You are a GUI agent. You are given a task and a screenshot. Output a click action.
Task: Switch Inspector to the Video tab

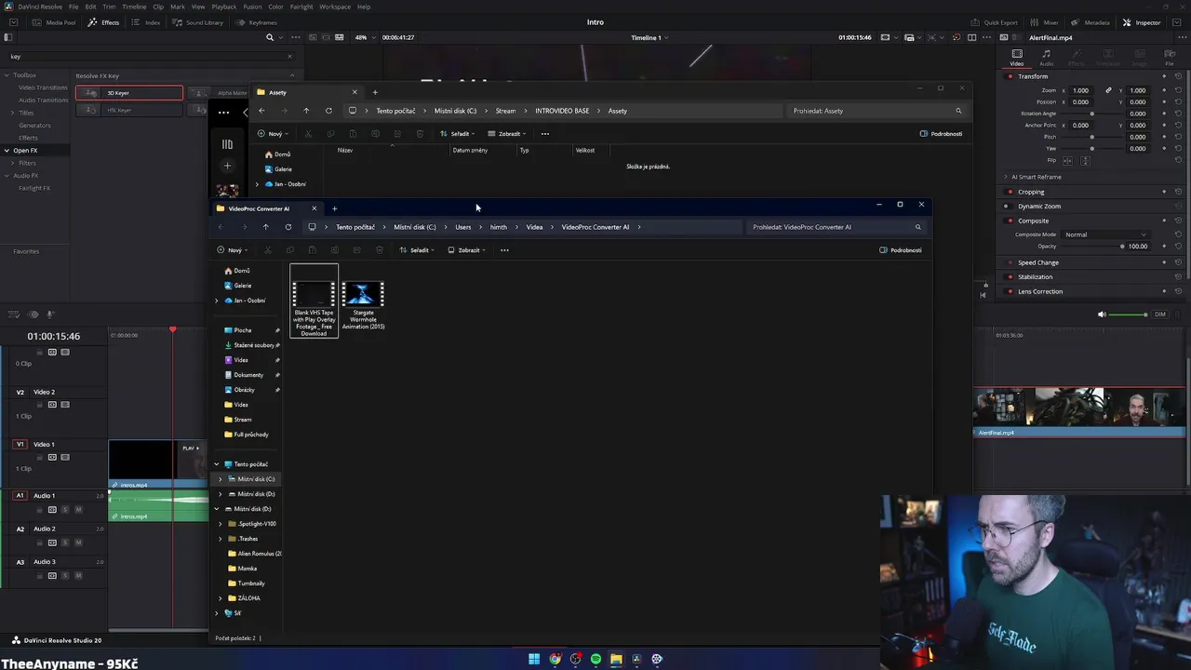[x=1017, y=58]
